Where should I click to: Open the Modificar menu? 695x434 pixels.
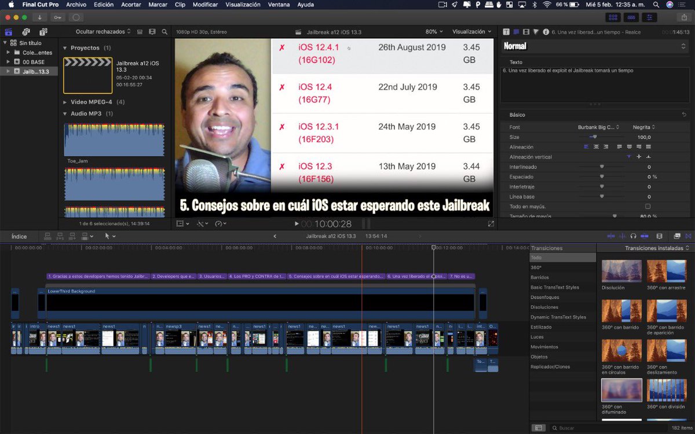pos(205,5)
